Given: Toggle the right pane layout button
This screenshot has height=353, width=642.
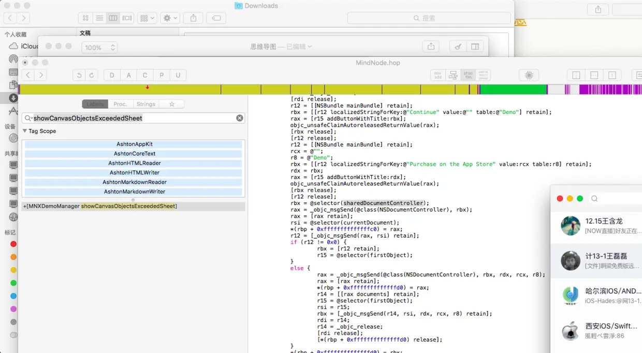Looking at the screenshot, I should [611, 75].
